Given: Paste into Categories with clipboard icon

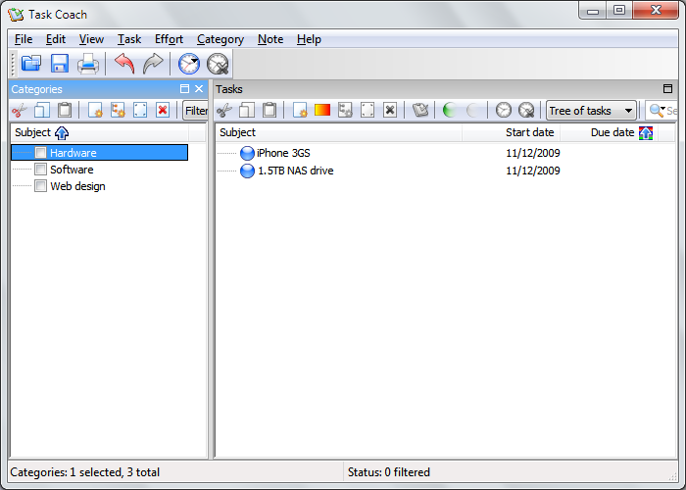Looking at the screenshot, I should click(65, 110).
